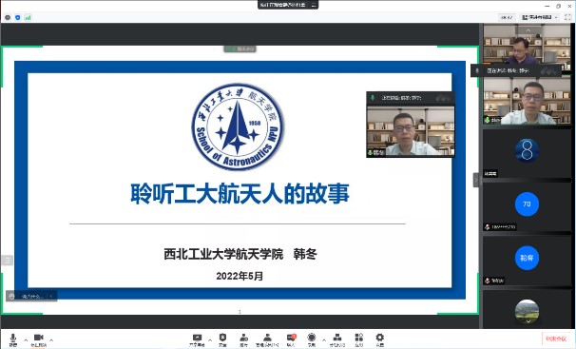Check the green network signal status icon

click(x=28, y=17)
